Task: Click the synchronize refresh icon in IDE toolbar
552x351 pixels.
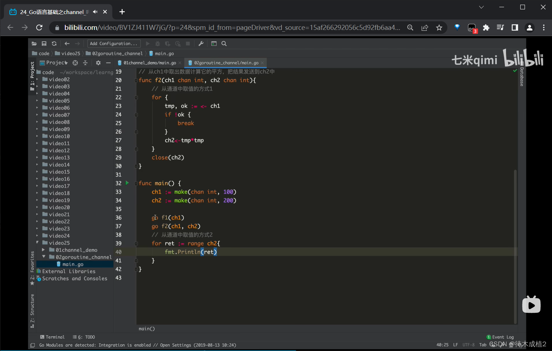Action: click(x=54, y=44)
